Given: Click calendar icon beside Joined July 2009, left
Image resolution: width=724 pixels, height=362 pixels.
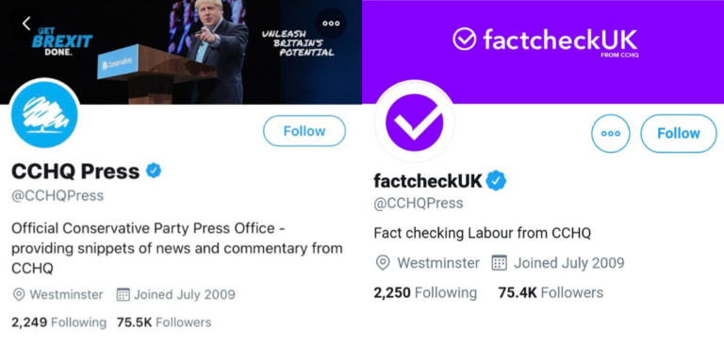Looking at the screenshot, I should click(x=123, y=294).
